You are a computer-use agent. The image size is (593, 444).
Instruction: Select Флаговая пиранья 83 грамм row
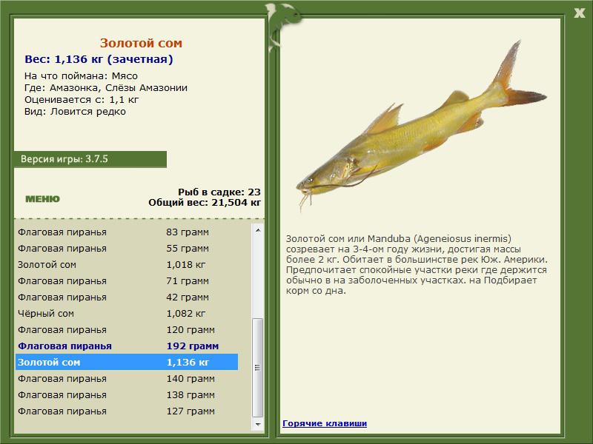pos(126,232)
